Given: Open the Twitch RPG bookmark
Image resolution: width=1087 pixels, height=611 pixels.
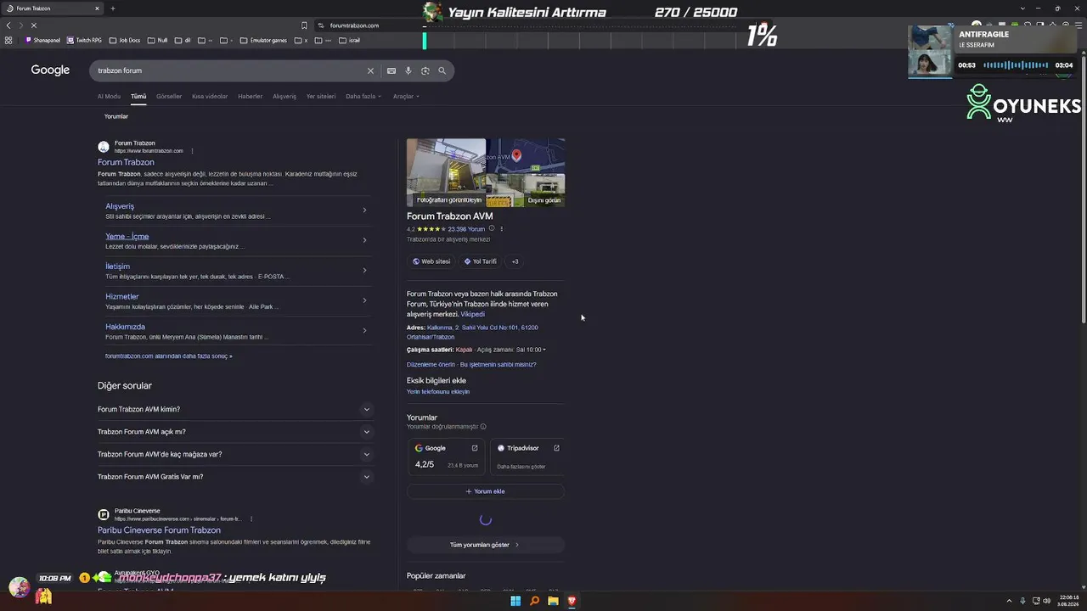Looking at the screenshot, I should pyautogui.click(x=84, y=40).
